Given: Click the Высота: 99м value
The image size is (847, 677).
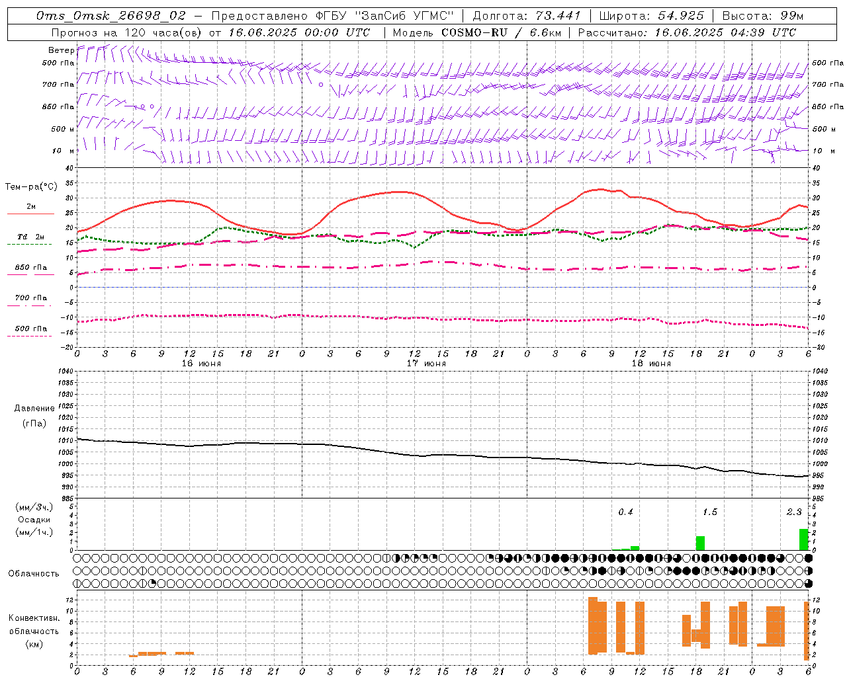Looking at the screenshot, I should (763, 16).
